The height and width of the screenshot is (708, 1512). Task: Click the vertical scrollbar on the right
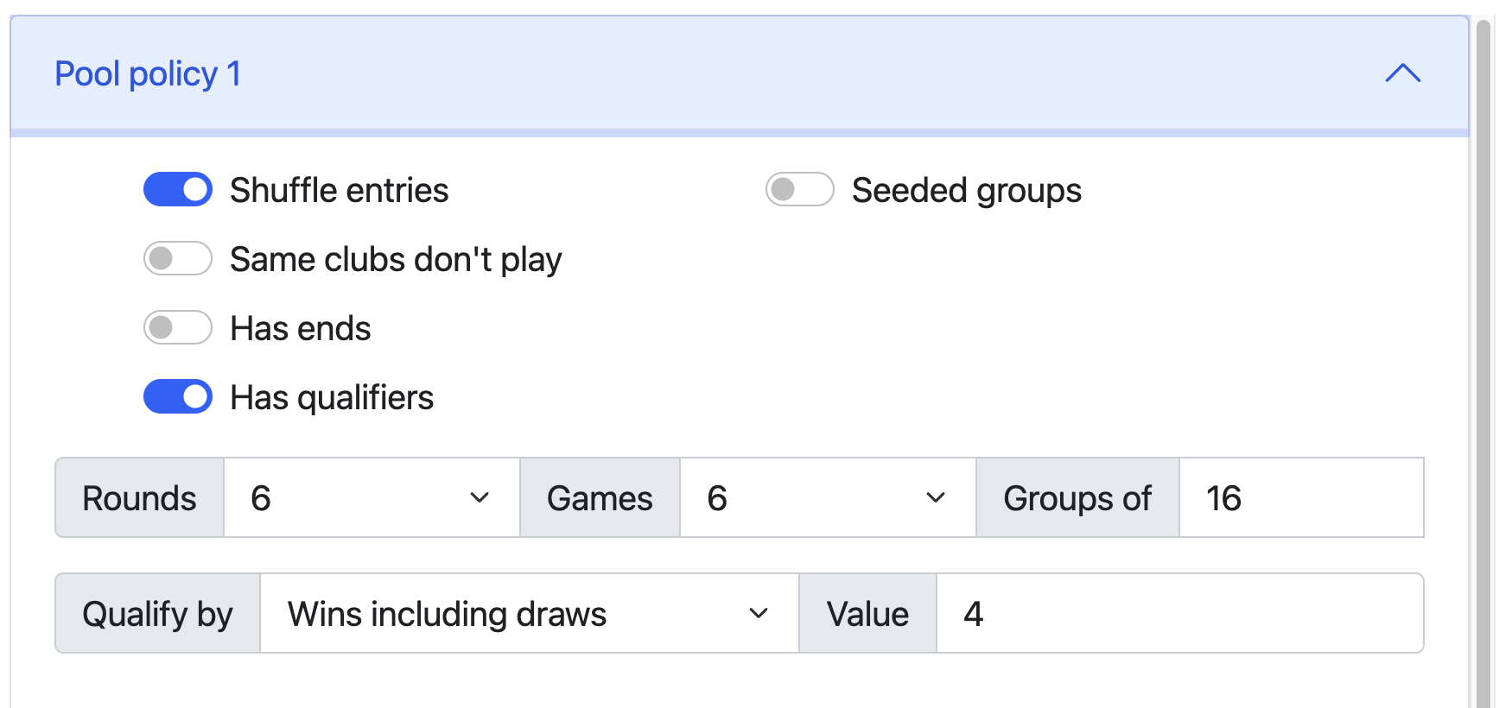tap(1483, 363)
